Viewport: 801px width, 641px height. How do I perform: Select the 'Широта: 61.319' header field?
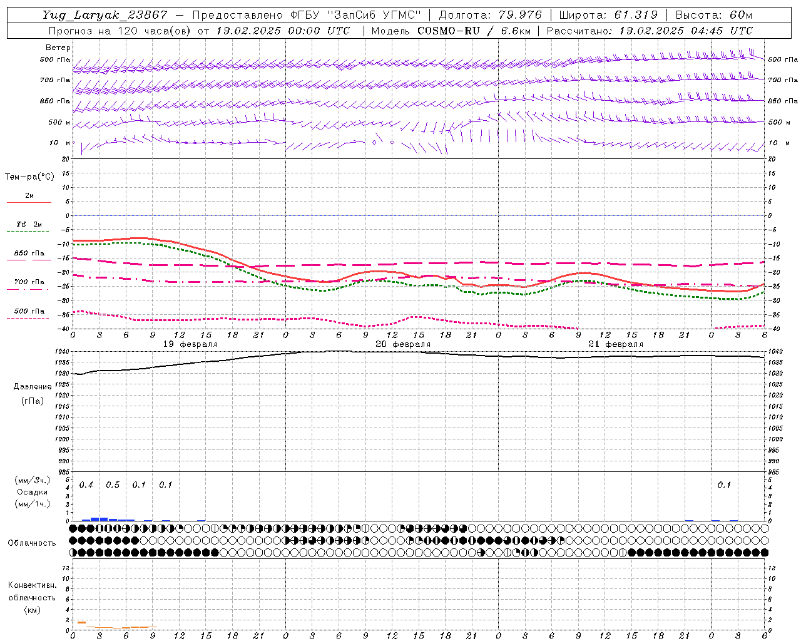click(x=608, y=15)
